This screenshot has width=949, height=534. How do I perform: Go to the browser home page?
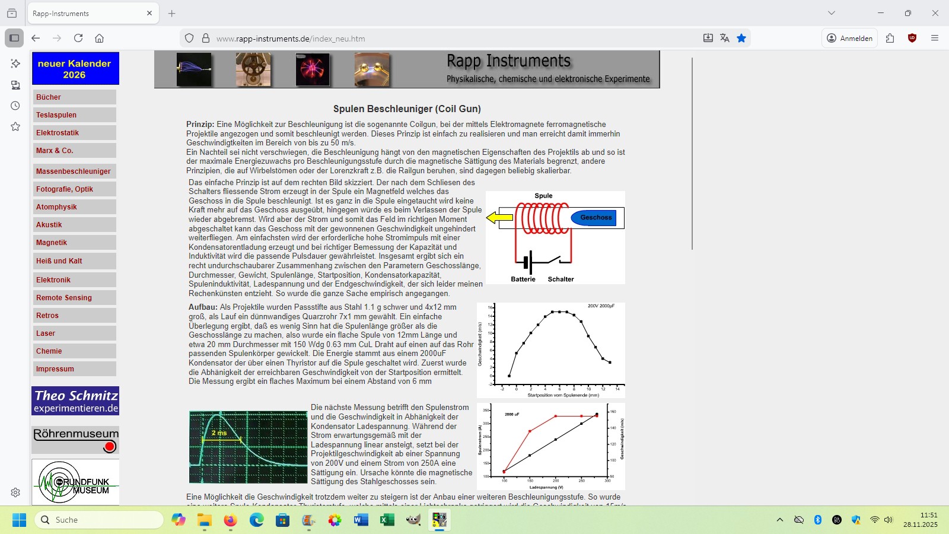[x=99, y=38]
